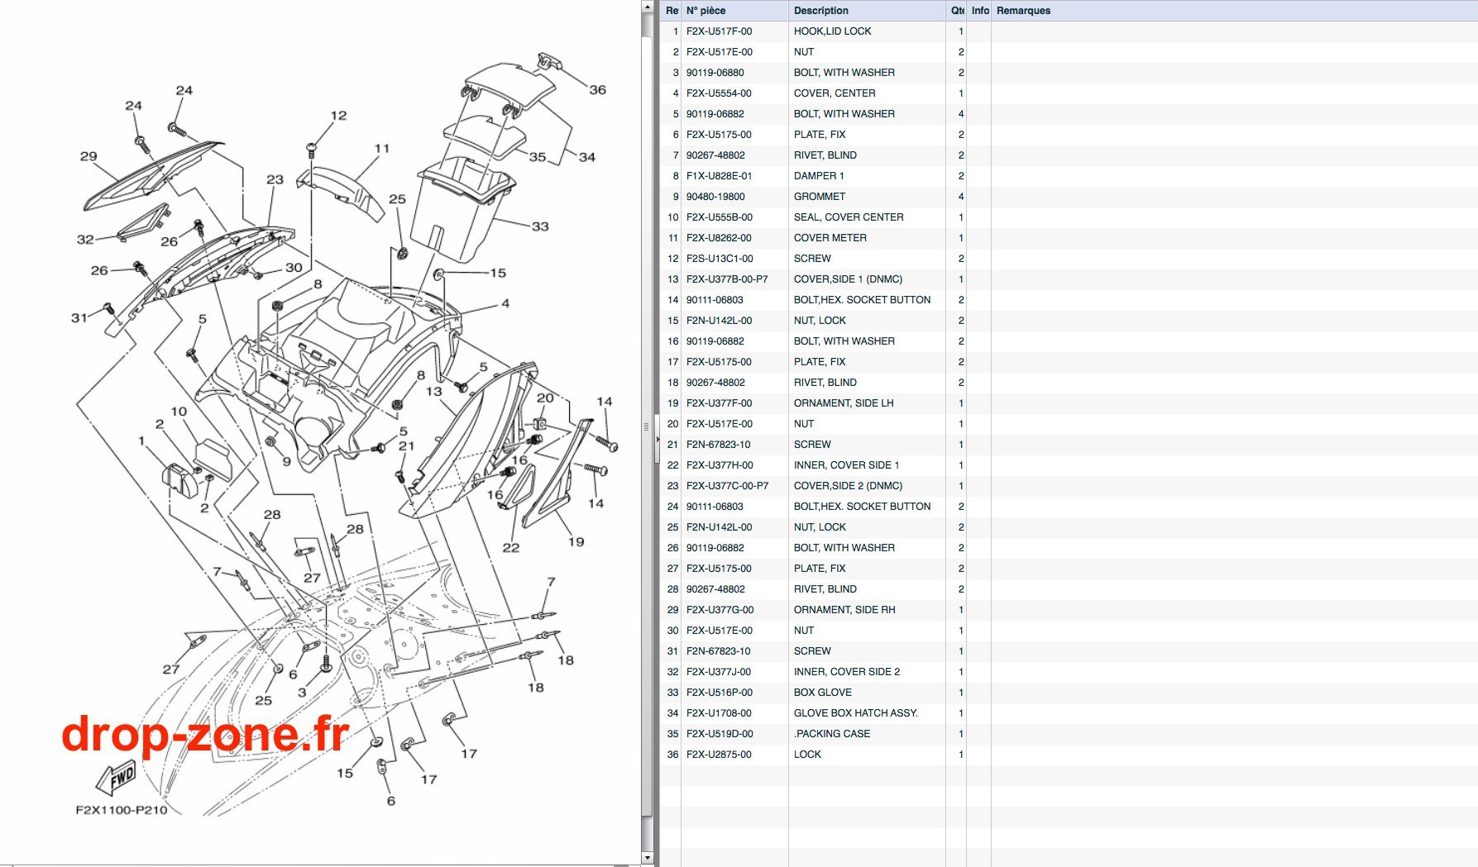1478x867 pixels.
Task: Click COVER,SIDE 2 (DNMC) entry
Action: pyautogui.click(x=848, y=486)
